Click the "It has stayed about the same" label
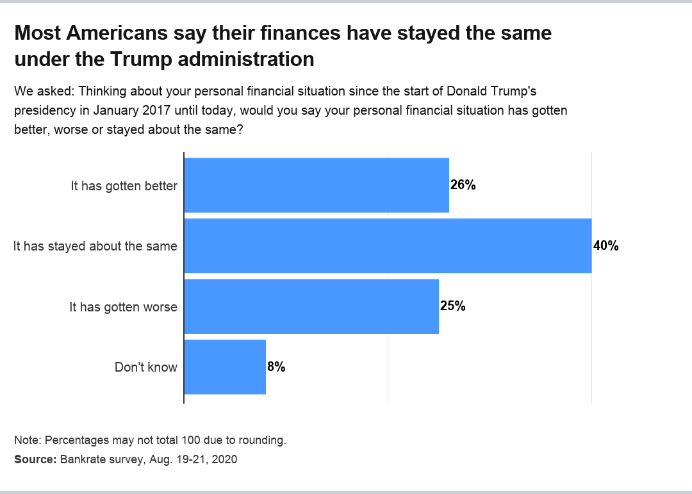This screenshot has width=692, height=494. (95, 246)
